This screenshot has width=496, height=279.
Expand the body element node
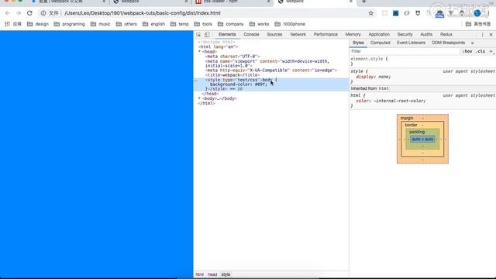point(200,98)
